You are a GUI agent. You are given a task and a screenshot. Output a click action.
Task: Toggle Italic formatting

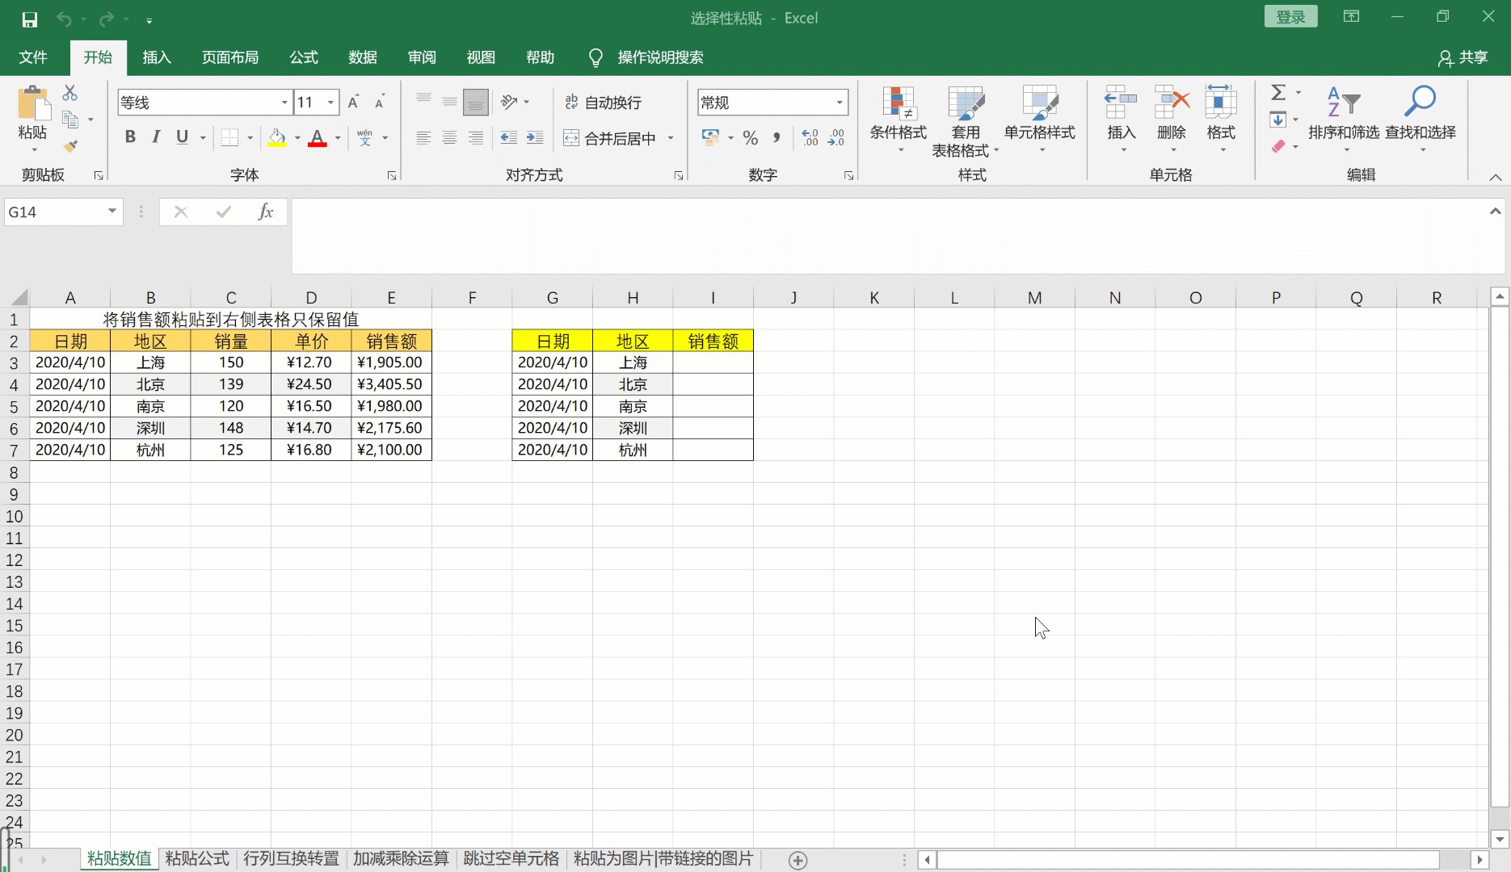click(156, 137)
